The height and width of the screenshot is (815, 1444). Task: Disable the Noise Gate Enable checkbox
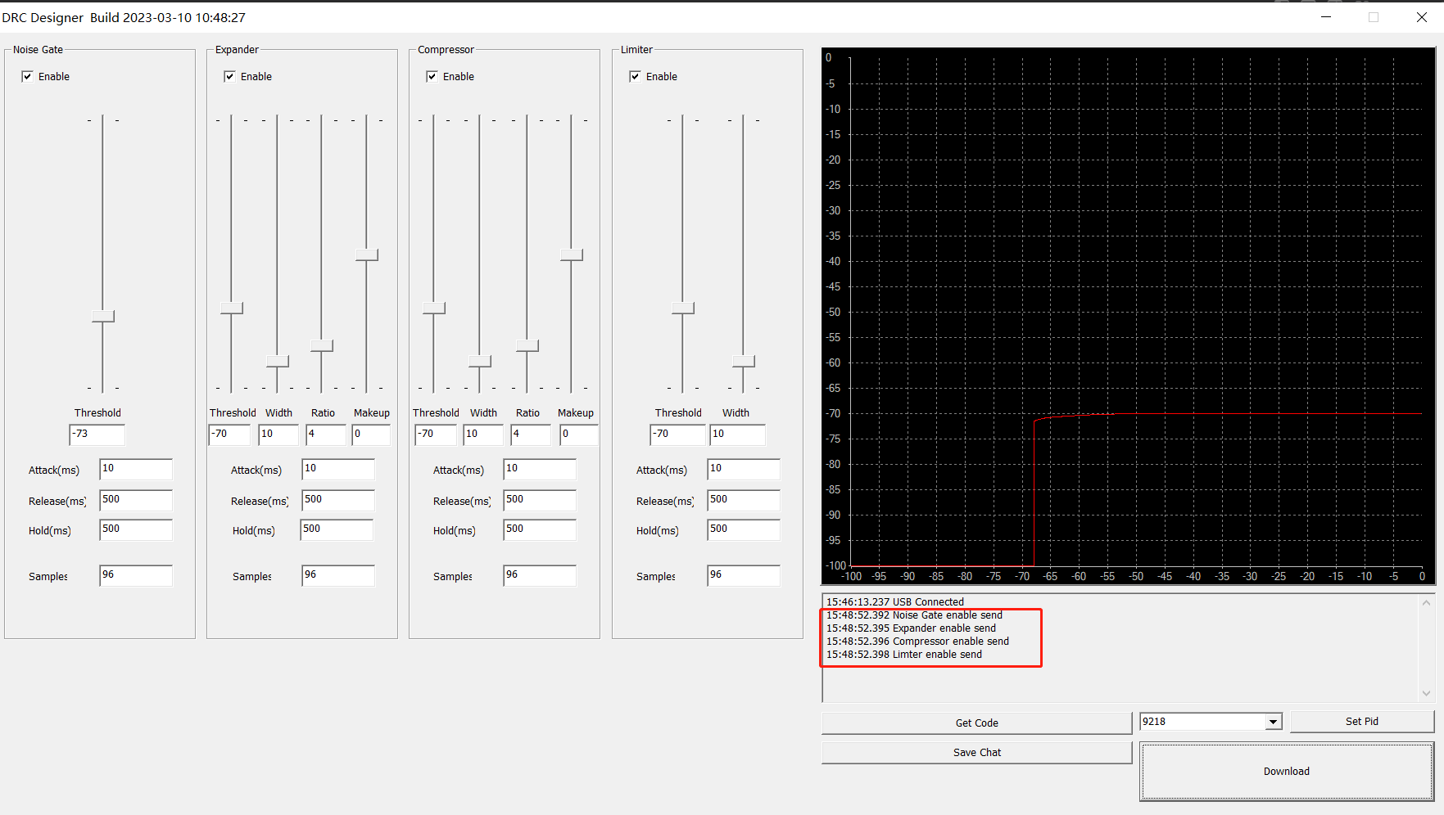(x=27, y=76)
